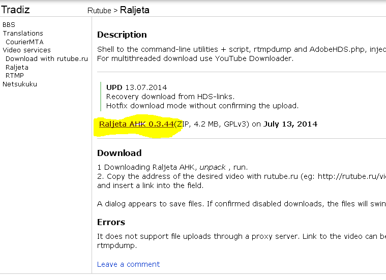Click the Tradiz site title
The width and height of the screenshot is (386, 280).
pyautogui.click(x=16, y=10)
